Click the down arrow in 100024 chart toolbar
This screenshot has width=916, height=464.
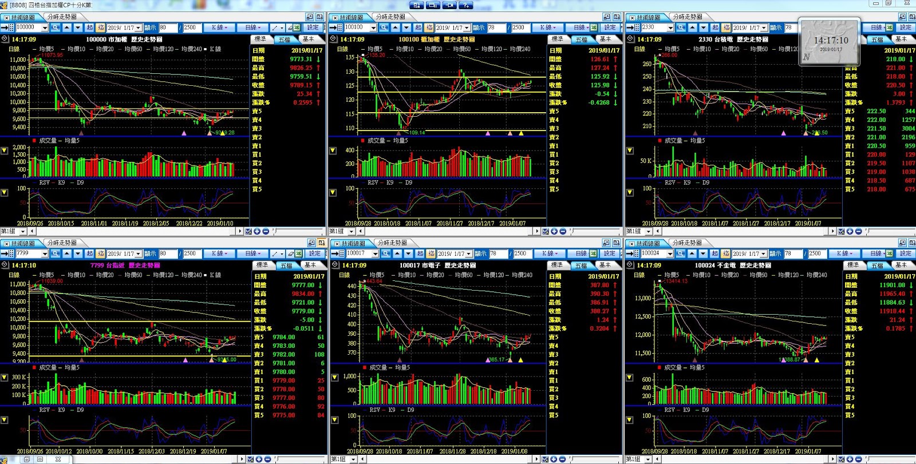[x=704, y=253]
